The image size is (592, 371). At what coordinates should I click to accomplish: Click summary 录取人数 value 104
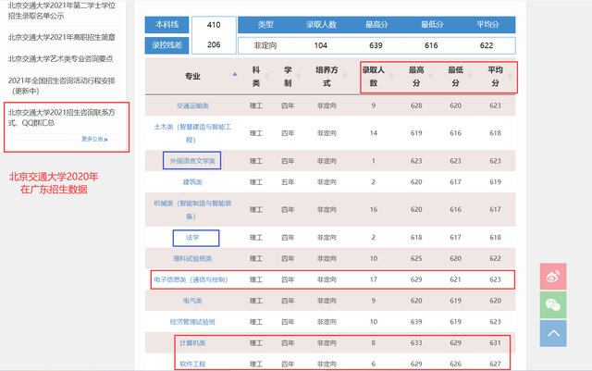(x=321, y=45)
